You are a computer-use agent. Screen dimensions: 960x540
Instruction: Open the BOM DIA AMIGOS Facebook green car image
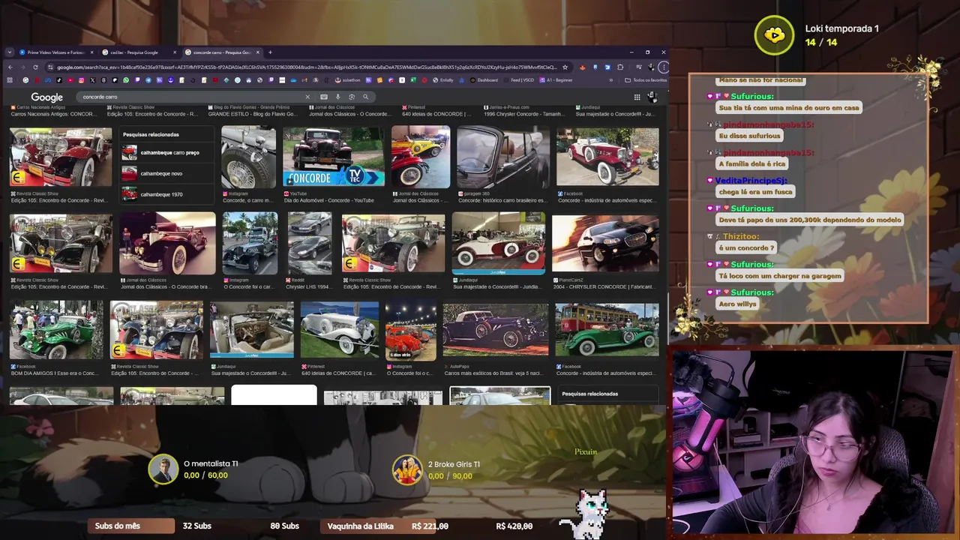[56, 330]
